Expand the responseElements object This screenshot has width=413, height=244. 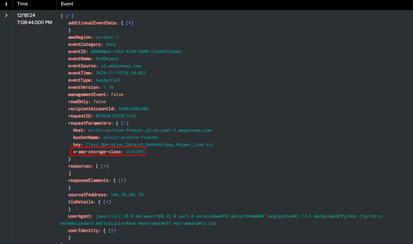[122, 180]
